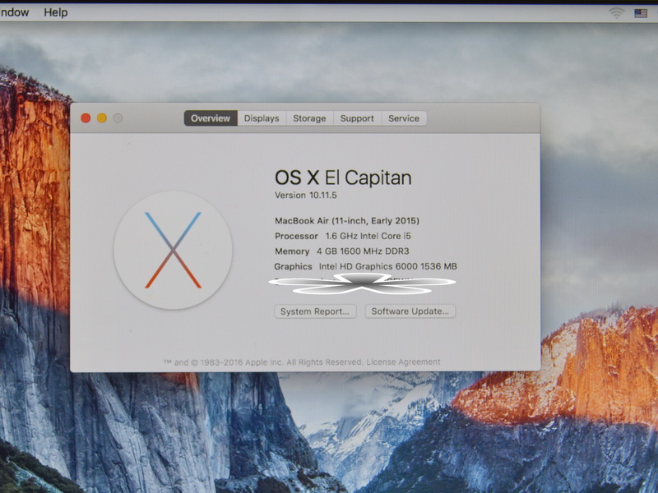Open the Support tab
The height and width of the screenshot is (493, 658).
(x=357, y=118)
